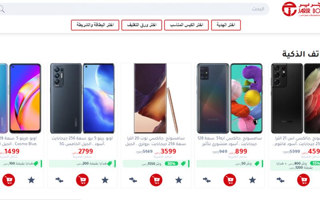
Task: Add Galaxy S21 Ultra to cart
Action: [x=303, y=180]
